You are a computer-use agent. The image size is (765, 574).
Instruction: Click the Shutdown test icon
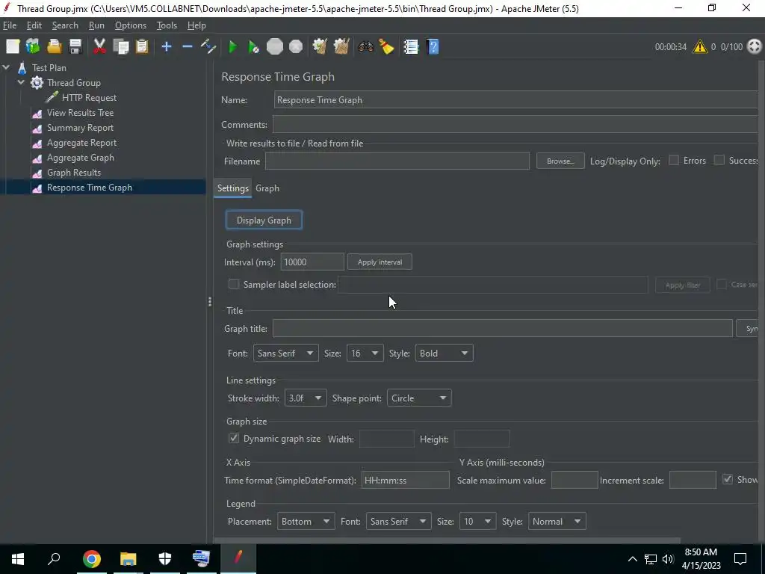(x=296, y=47)
